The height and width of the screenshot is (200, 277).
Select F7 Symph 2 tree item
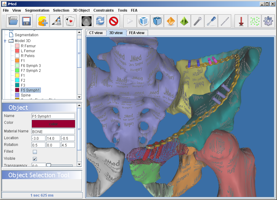31,71
